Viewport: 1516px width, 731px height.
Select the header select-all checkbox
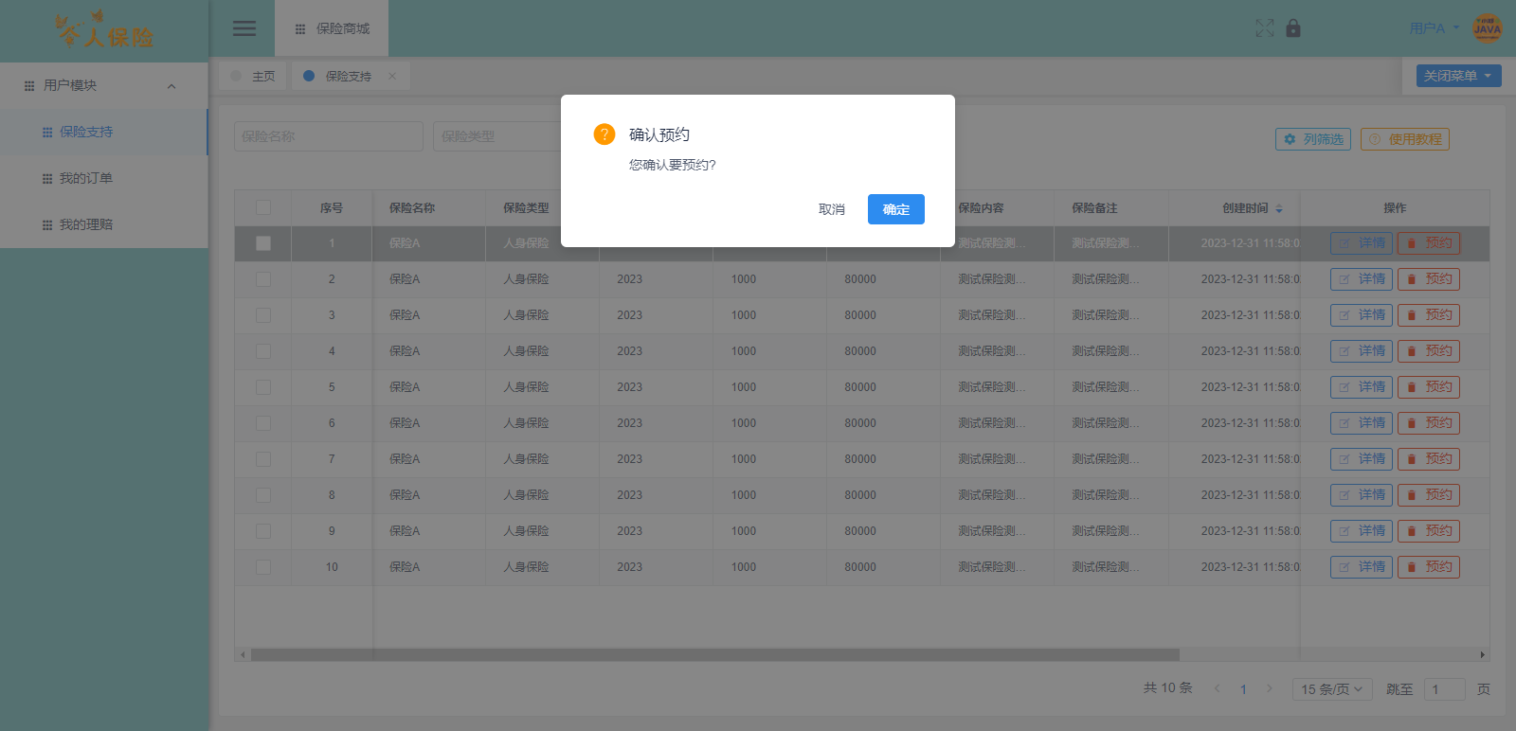[x=263, y=207]
